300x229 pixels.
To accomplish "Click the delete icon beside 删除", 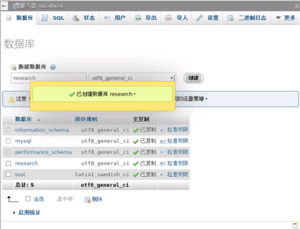I will pyautogui.click(x=88, y=200).
